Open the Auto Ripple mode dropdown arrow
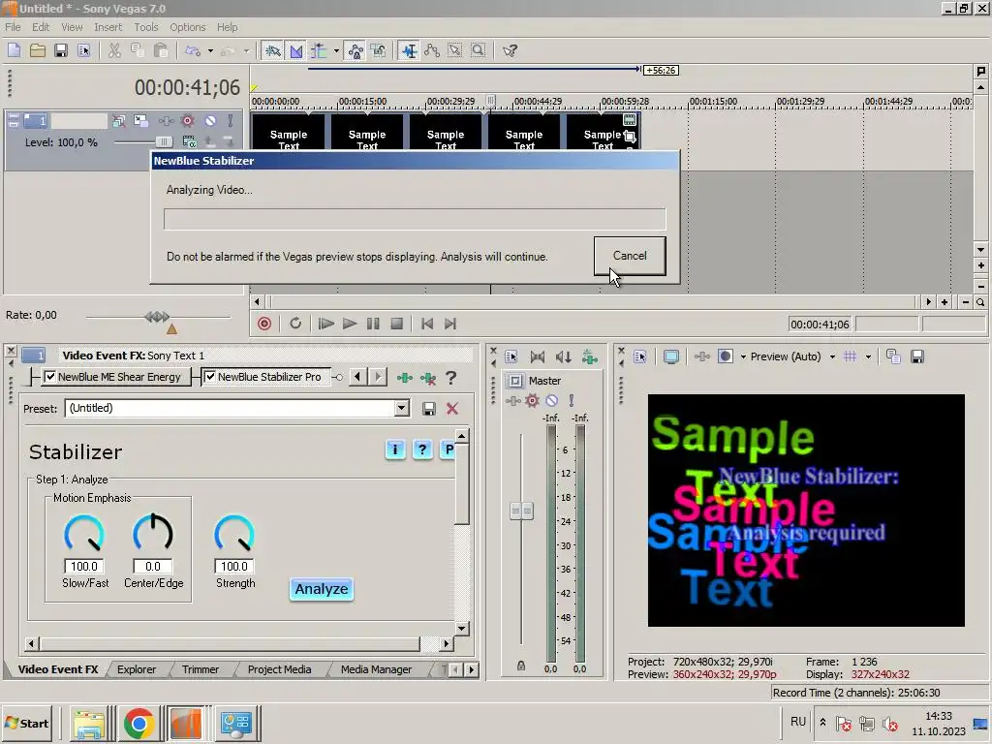Screen dimensions: 992x744 tap(336, 50)
